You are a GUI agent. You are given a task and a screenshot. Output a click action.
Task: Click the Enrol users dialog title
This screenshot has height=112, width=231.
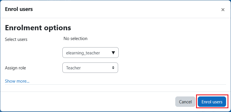19,9
